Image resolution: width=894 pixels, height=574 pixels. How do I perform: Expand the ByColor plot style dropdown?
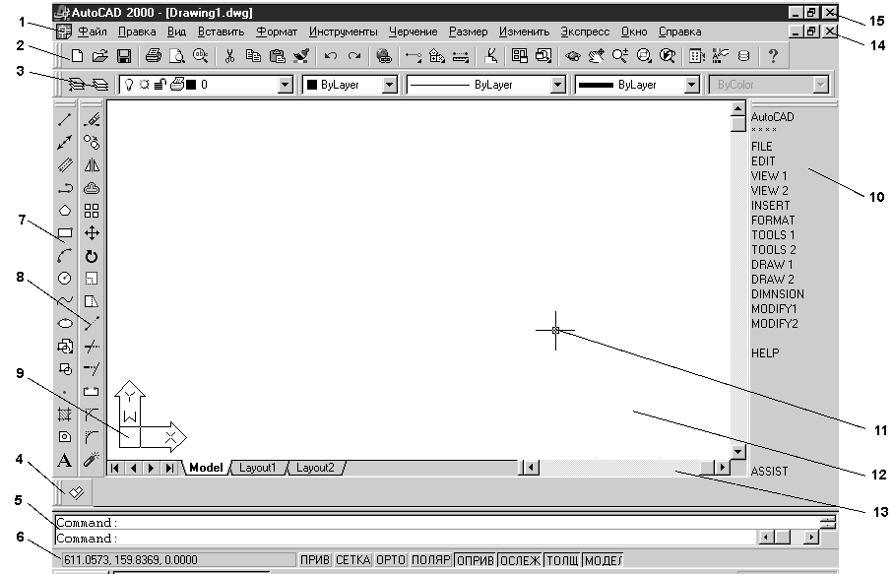(x=820, y=85)
